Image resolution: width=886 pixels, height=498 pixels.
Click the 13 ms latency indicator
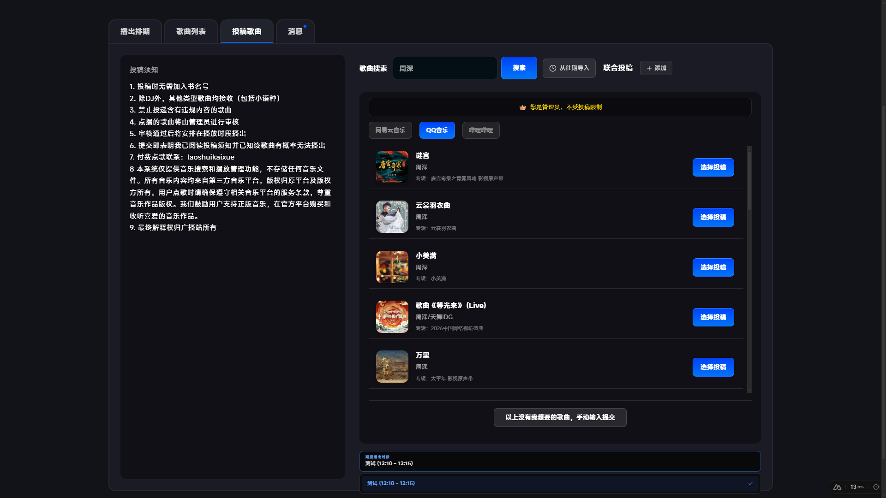pos(856,487)
